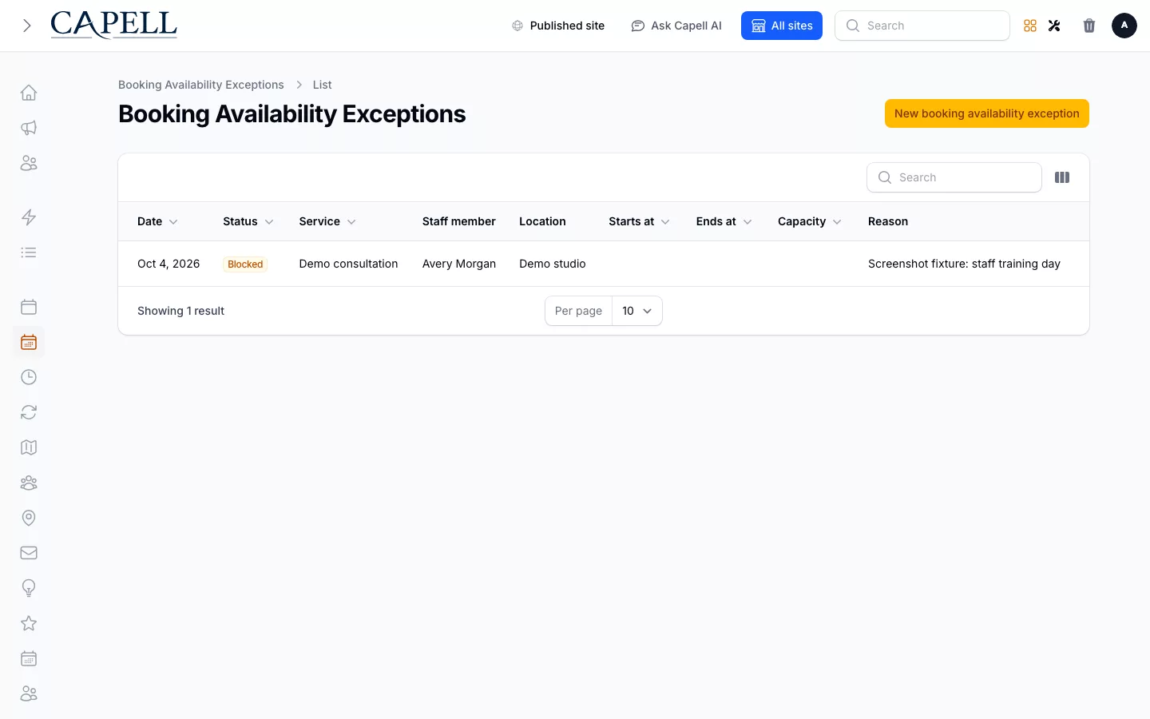Viewport: 1150px width, 719px height.
Task: Click the circular refresh arrows sidebar icon
Action: pyautogui.click(x=29, y=412)
